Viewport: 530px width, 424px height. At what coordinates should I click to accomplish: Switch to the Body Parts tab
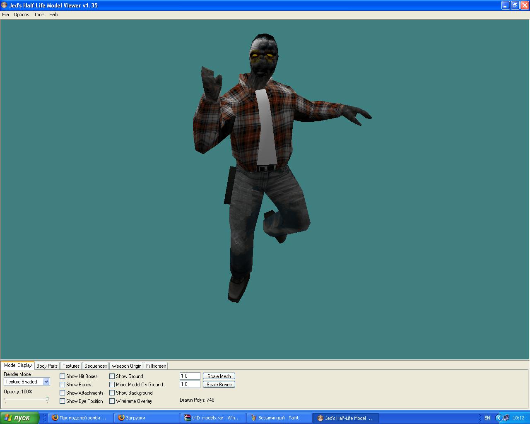pos(47,366)
